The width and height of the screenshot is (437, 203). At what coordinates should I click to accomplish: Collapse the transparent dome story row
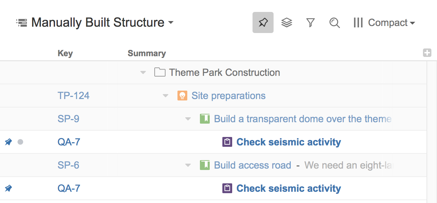pos(188,119)
